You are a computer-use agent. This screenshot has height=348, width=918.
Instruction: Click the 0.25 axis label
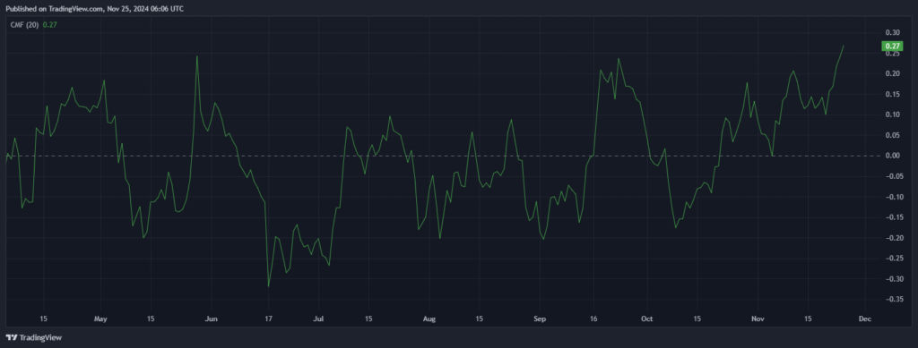click(892, 54)
